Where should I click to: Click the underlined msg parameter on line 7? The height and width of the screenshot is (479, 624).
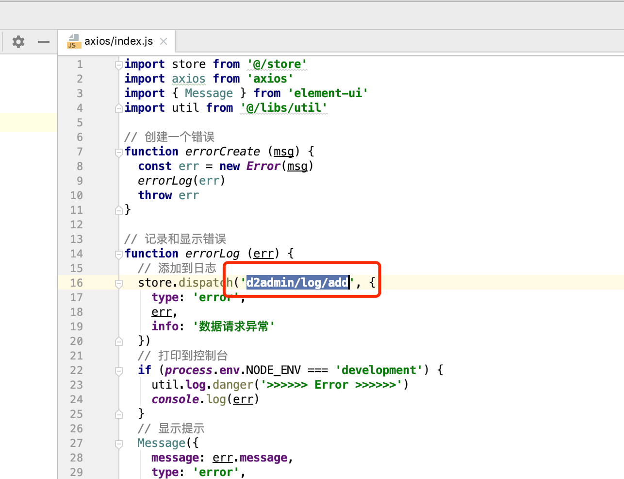[283, 152]
